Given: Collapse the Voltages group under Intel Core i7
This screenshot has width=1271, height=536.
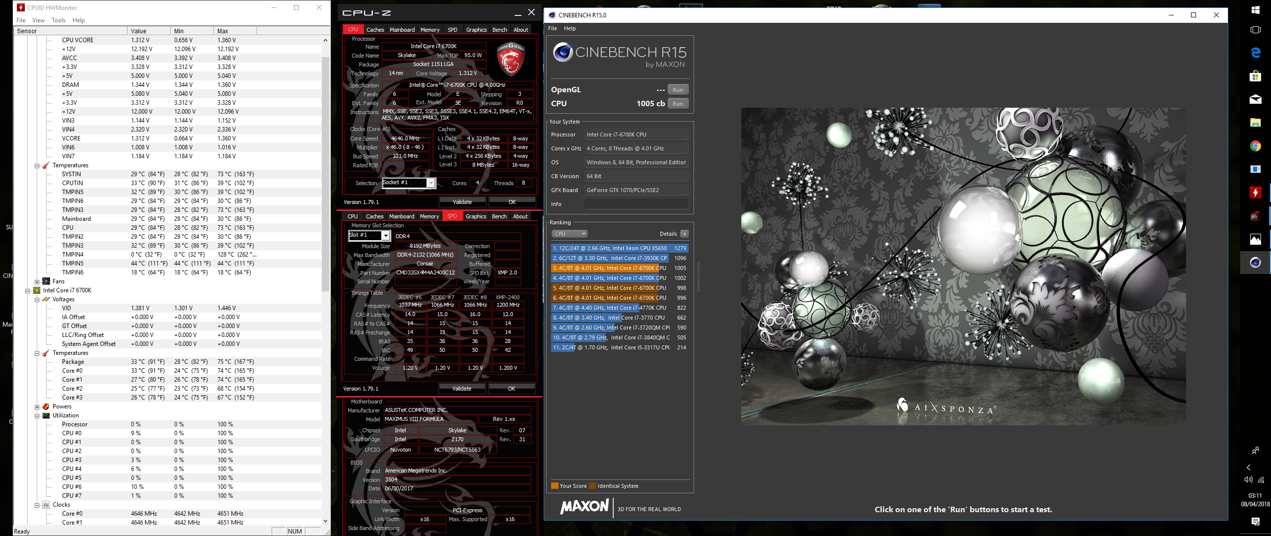Looking at the screenshot, I should (37, 300).
